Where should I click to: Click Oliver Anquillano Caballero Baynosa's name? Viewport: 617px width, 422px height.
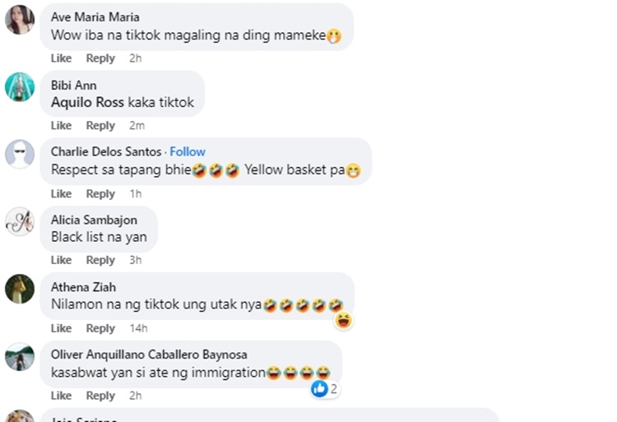point(149,355)
